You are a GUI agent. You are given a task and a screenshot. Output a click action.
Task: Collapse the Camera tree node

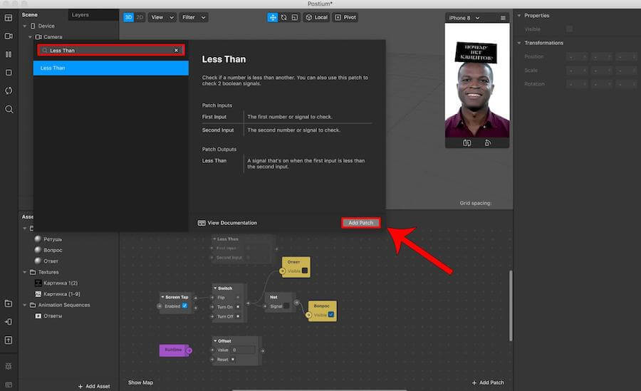click(x=30, y=37)
